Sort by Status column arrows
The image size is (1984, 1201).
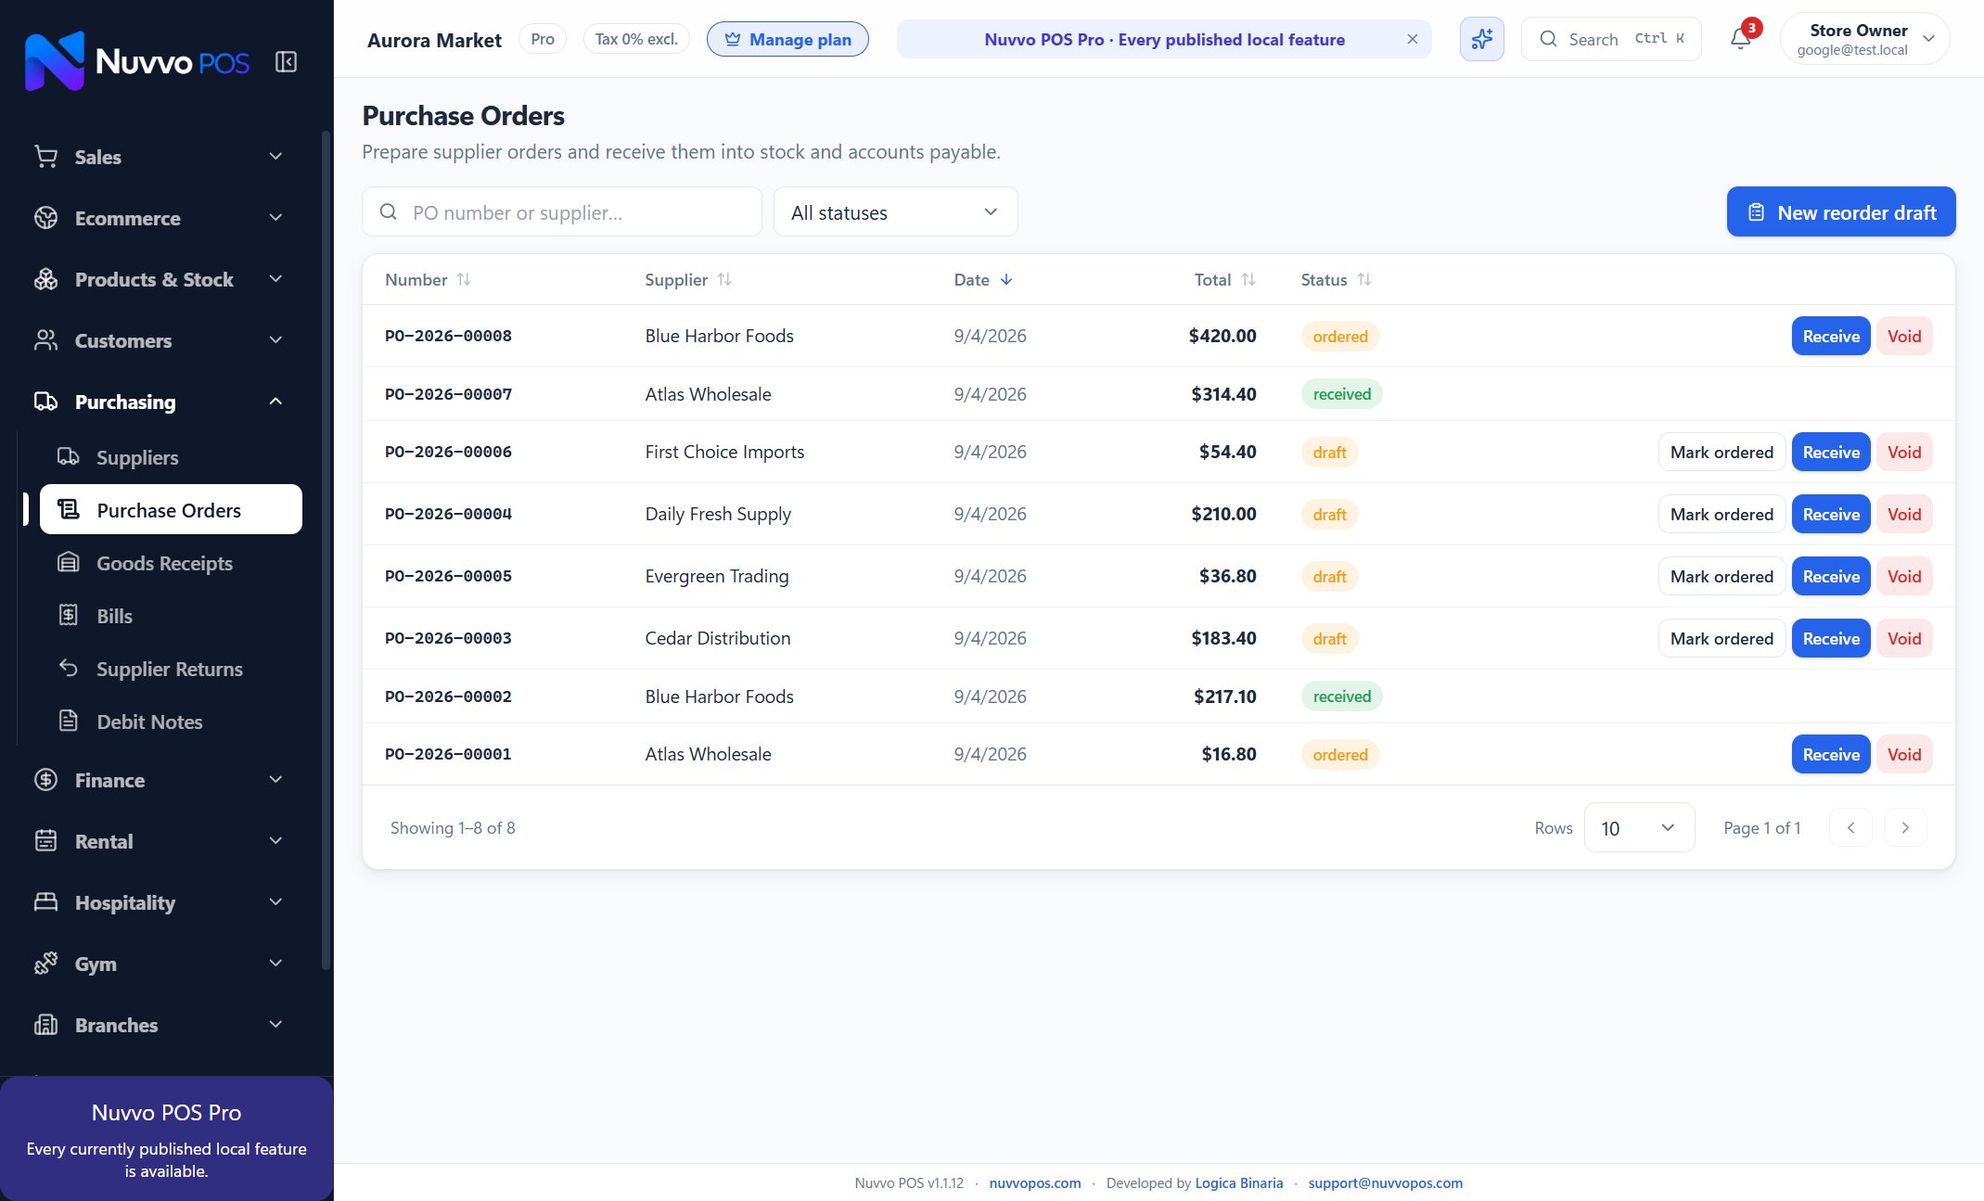[1364, 279]
